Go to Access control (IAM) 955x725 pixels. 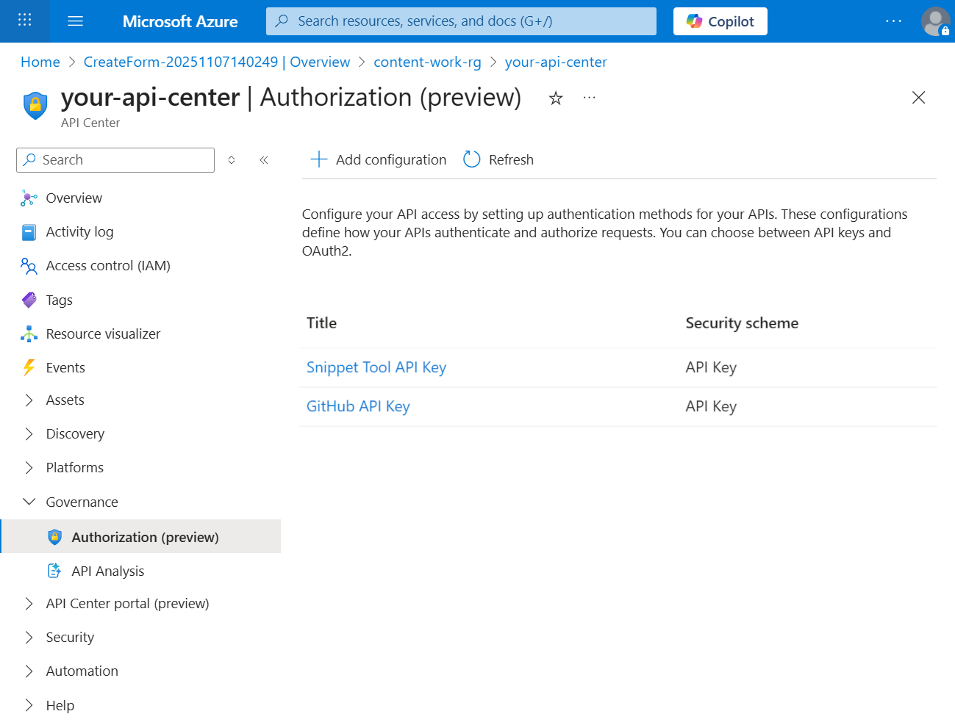107,266
